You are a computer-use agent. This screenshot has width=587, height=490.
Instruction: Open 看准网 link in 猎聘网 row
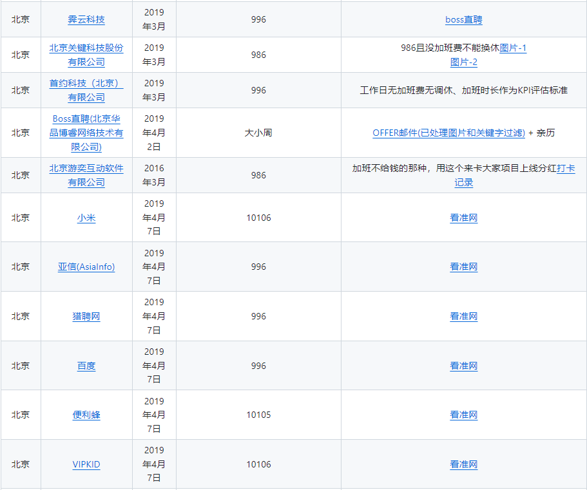pos(463,316)
